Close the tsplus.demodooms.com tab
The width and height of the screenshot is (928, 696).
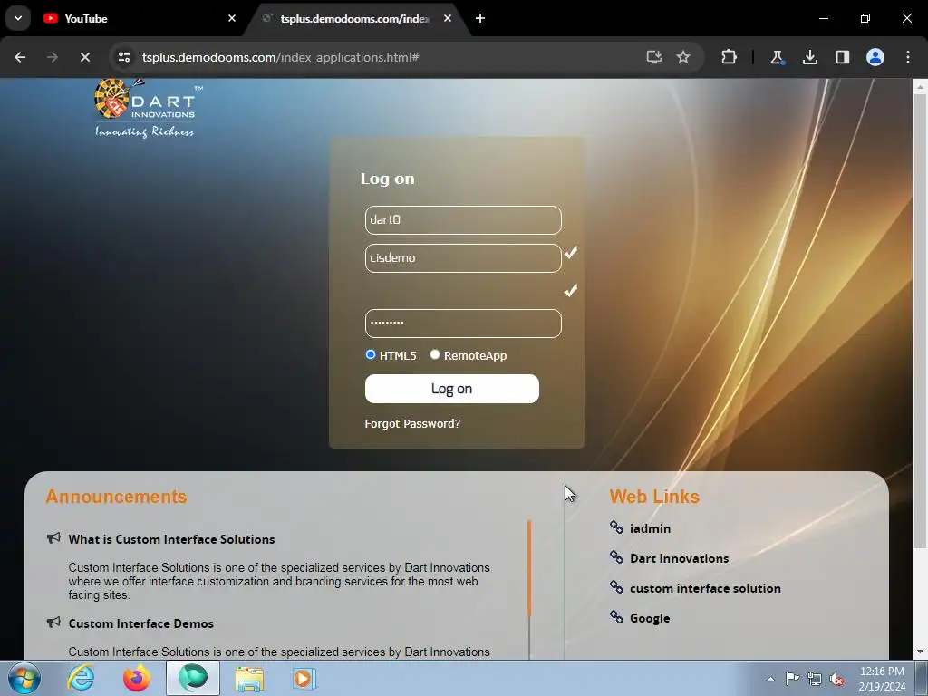tap(448, 18)
